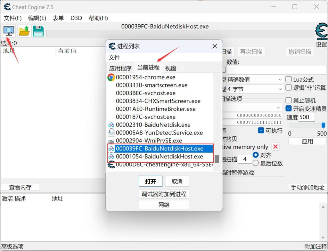Click the 再次扫描 button
The image size is (328, 251).
[x=251, y=52]
